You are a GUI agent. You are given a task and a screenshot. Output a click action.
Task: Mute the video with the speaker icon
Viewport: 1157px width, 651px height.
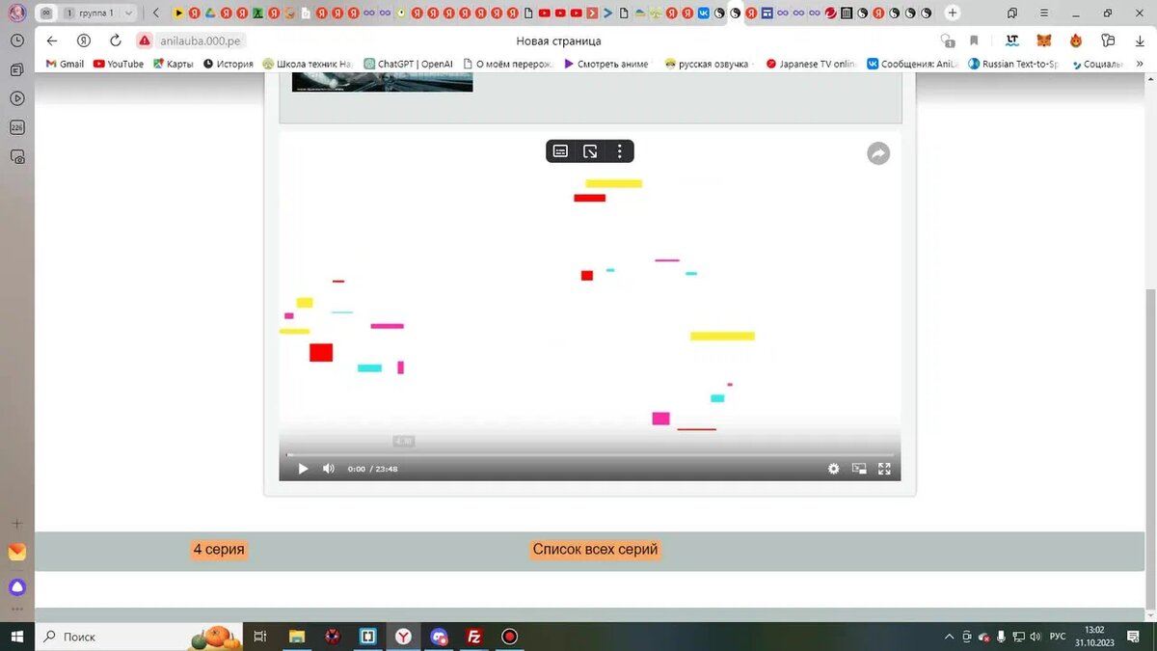328,469
